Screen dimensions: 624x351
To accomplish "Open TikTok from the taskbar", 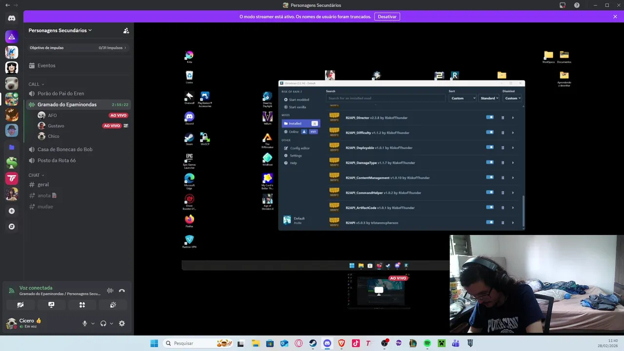I will 356,343.
